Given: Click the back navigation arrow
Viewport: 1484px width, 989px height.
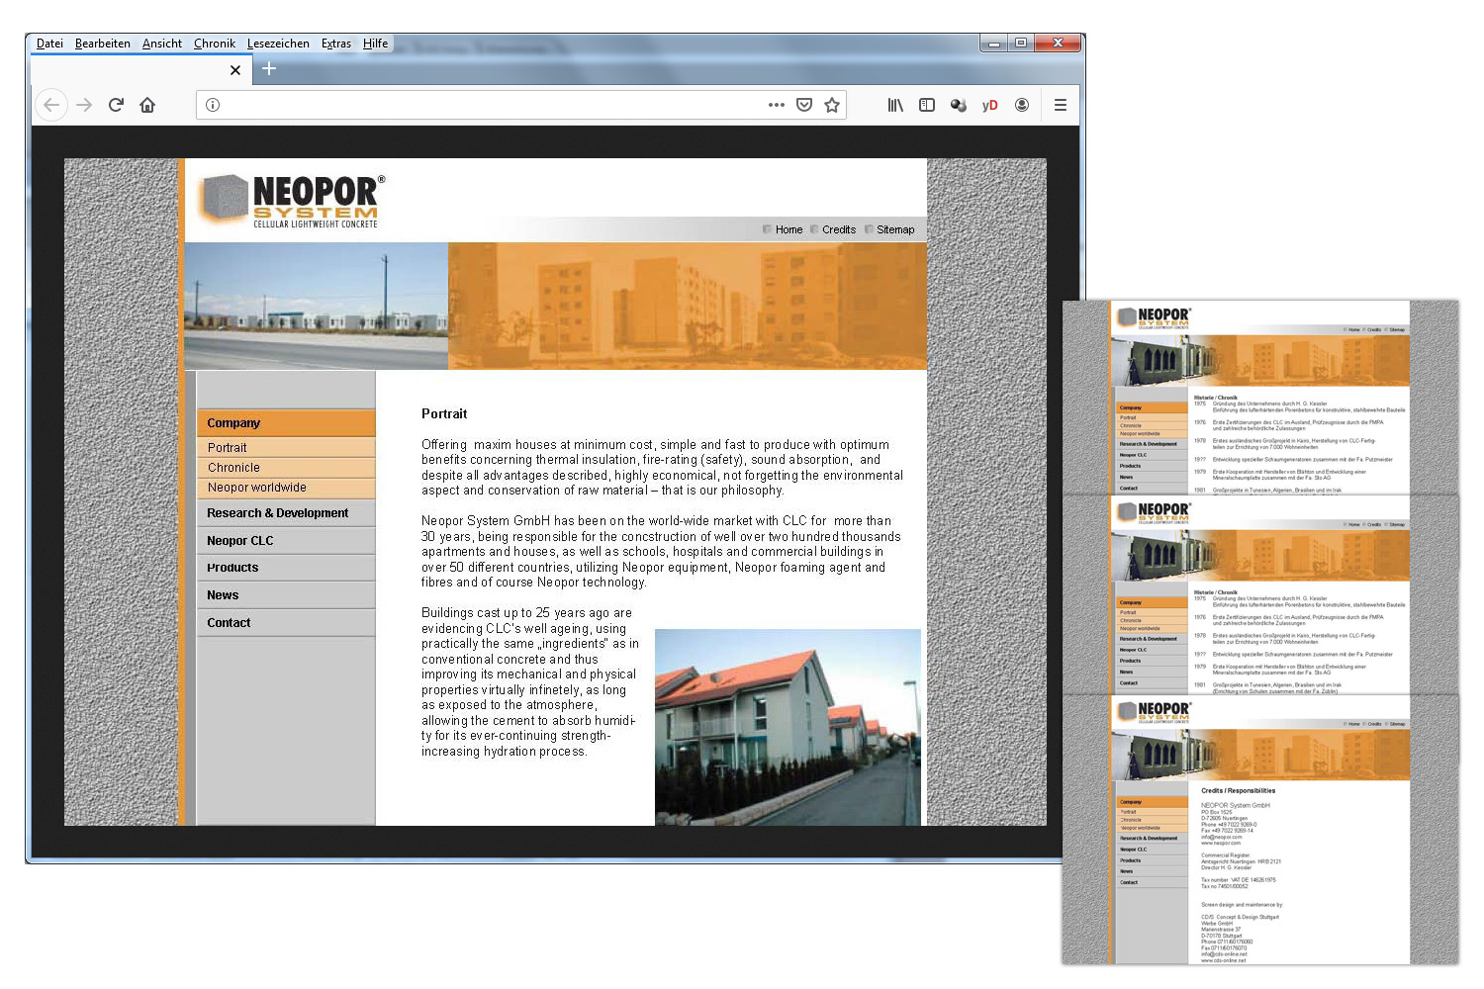Looking at the screenshot, I should pyautogui.click(x=51, y=105).
